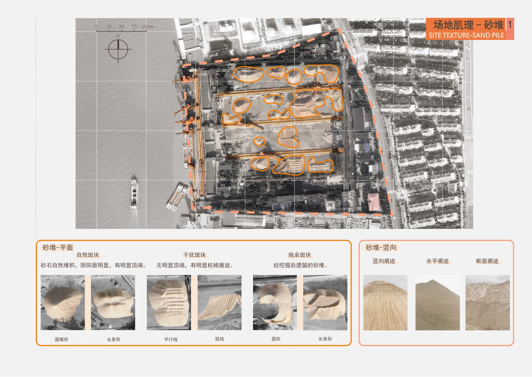Click the 100m scale label

coord(147,27)
